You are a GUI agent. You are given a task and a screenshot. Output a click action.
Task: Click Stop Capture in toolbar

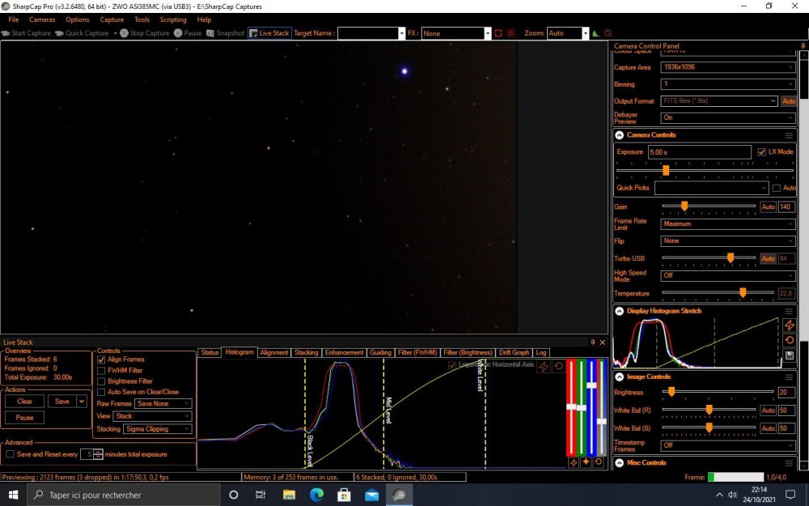(x=145, y=33)
